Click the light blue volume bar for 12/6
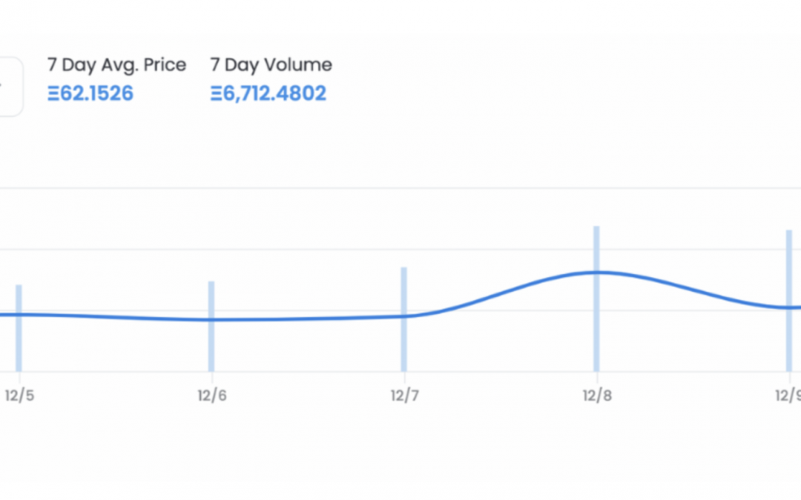This screenshot has height=500, width=801. click(211, 326)
